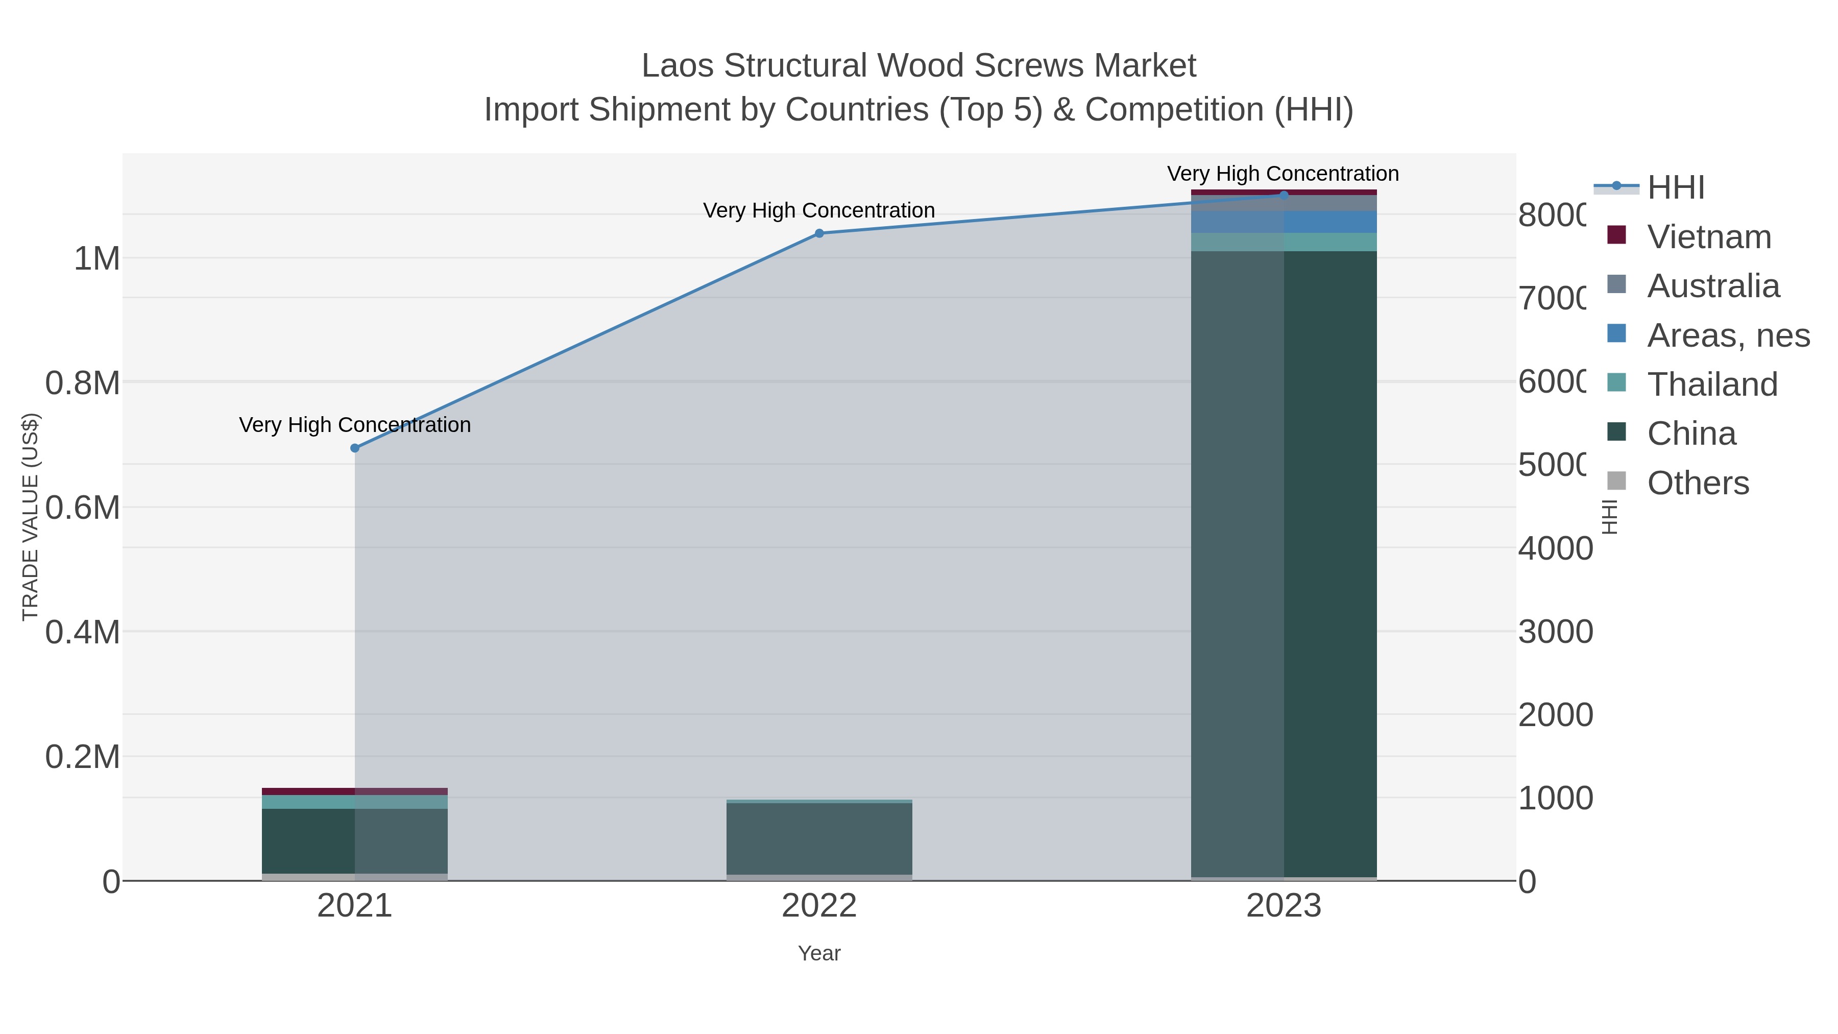This screenshot has width=1838, height=1034.
Task: Click the 2021 HHI data point marker
Action: tap(355, 448)
